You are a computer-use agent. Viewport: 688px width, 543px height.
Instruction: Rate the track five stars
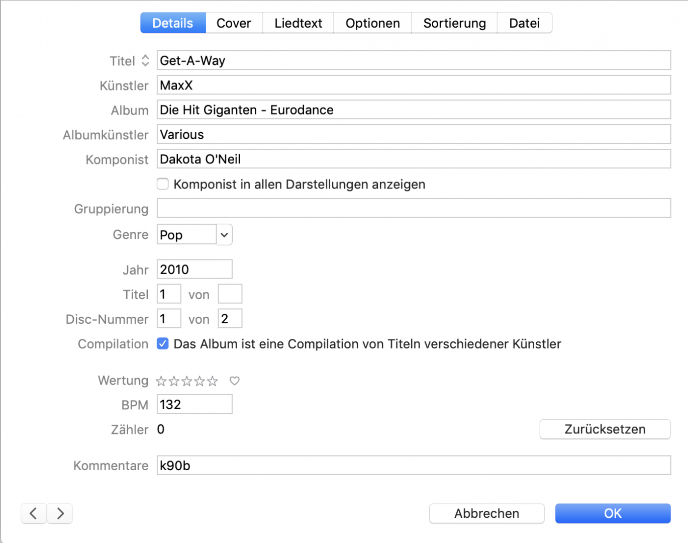(x=212, y=381)
